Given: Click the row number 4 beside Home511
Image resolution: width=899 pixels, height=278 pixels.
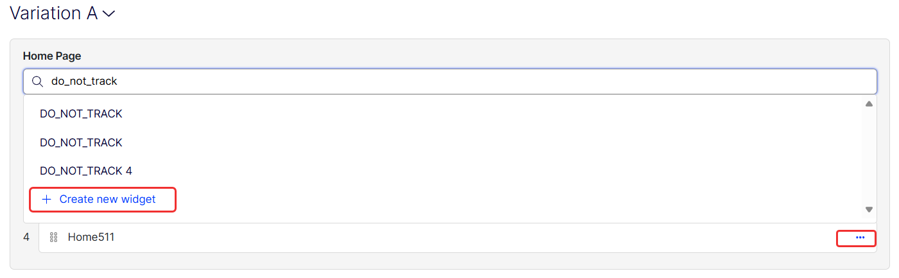Looking at the screenshot, I should coord(26,238).
